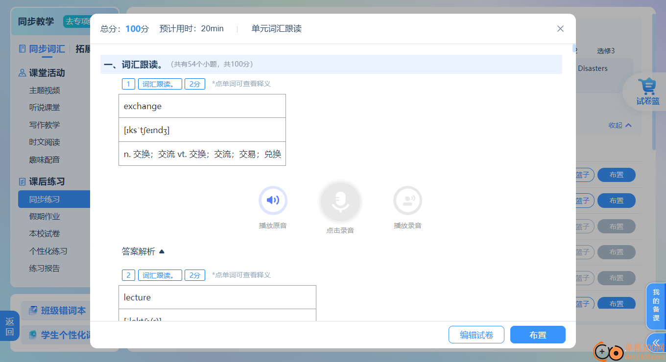
Task: Click the Chinese definition of exchange
Action: click(x=202, y=154)
